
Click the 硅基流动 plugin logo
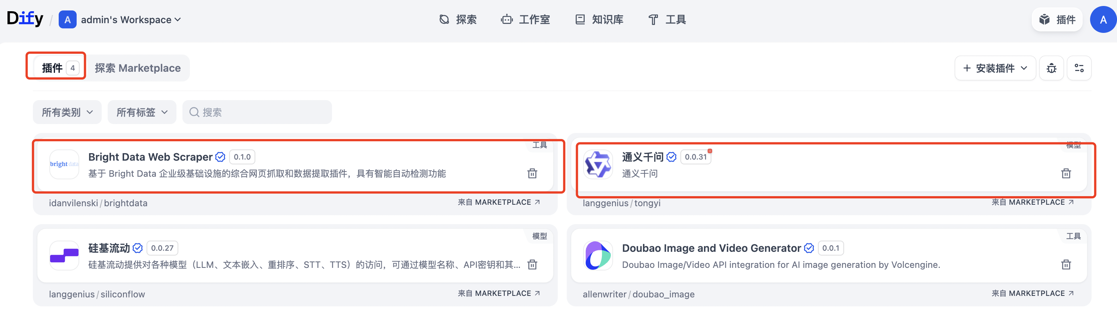(x=64, y=256)
